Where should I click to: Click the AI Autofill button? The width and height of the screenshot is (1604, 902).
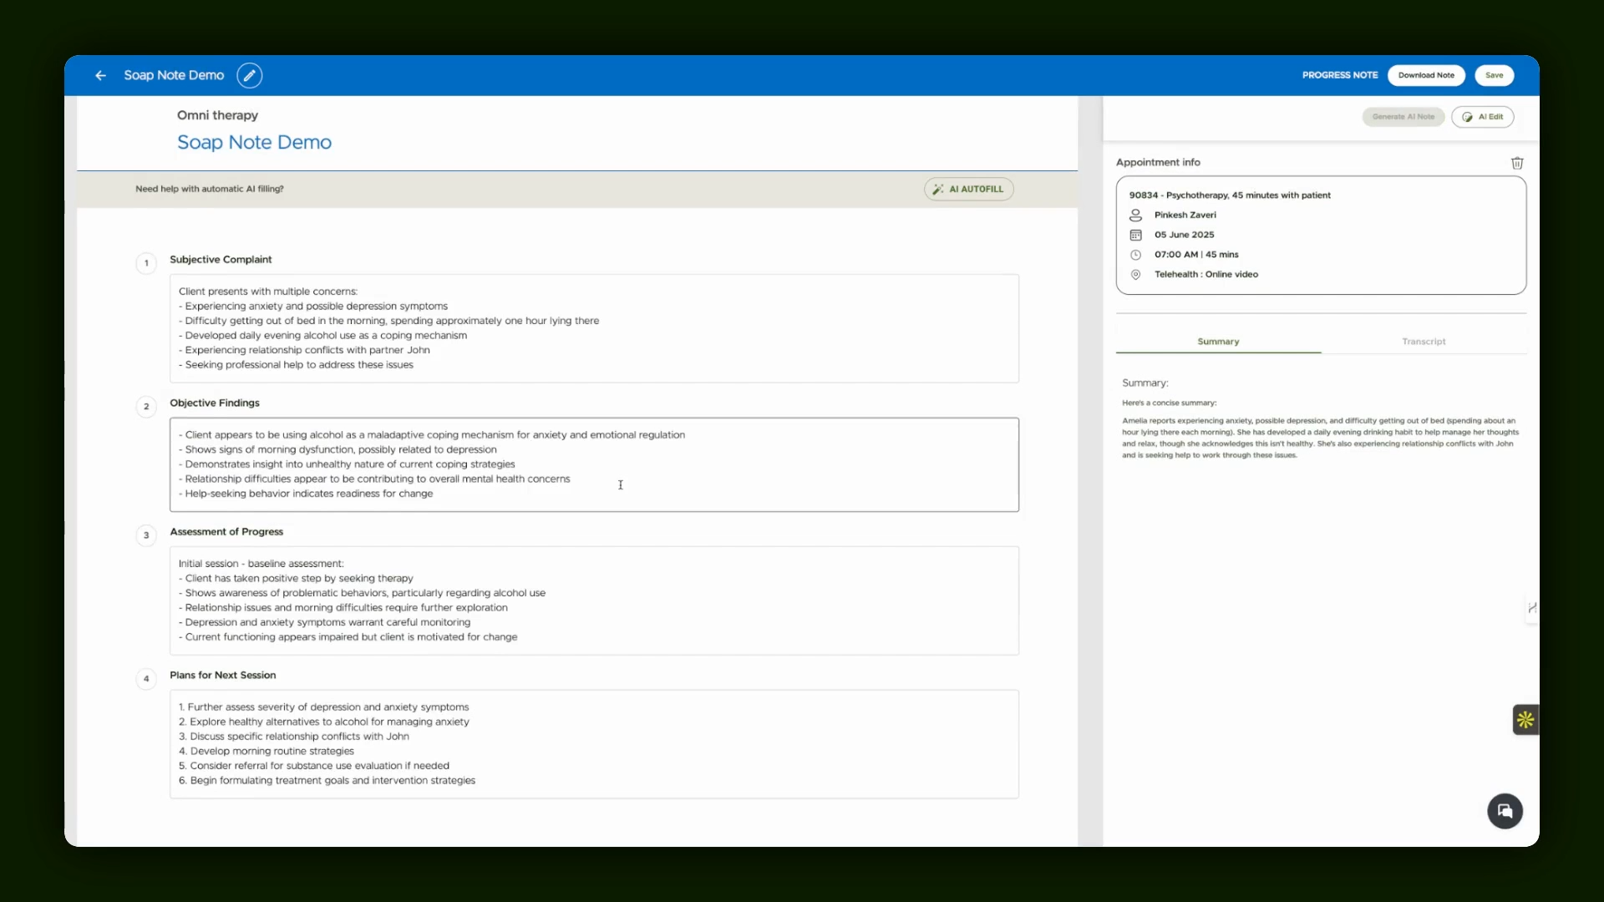point(969,189)
